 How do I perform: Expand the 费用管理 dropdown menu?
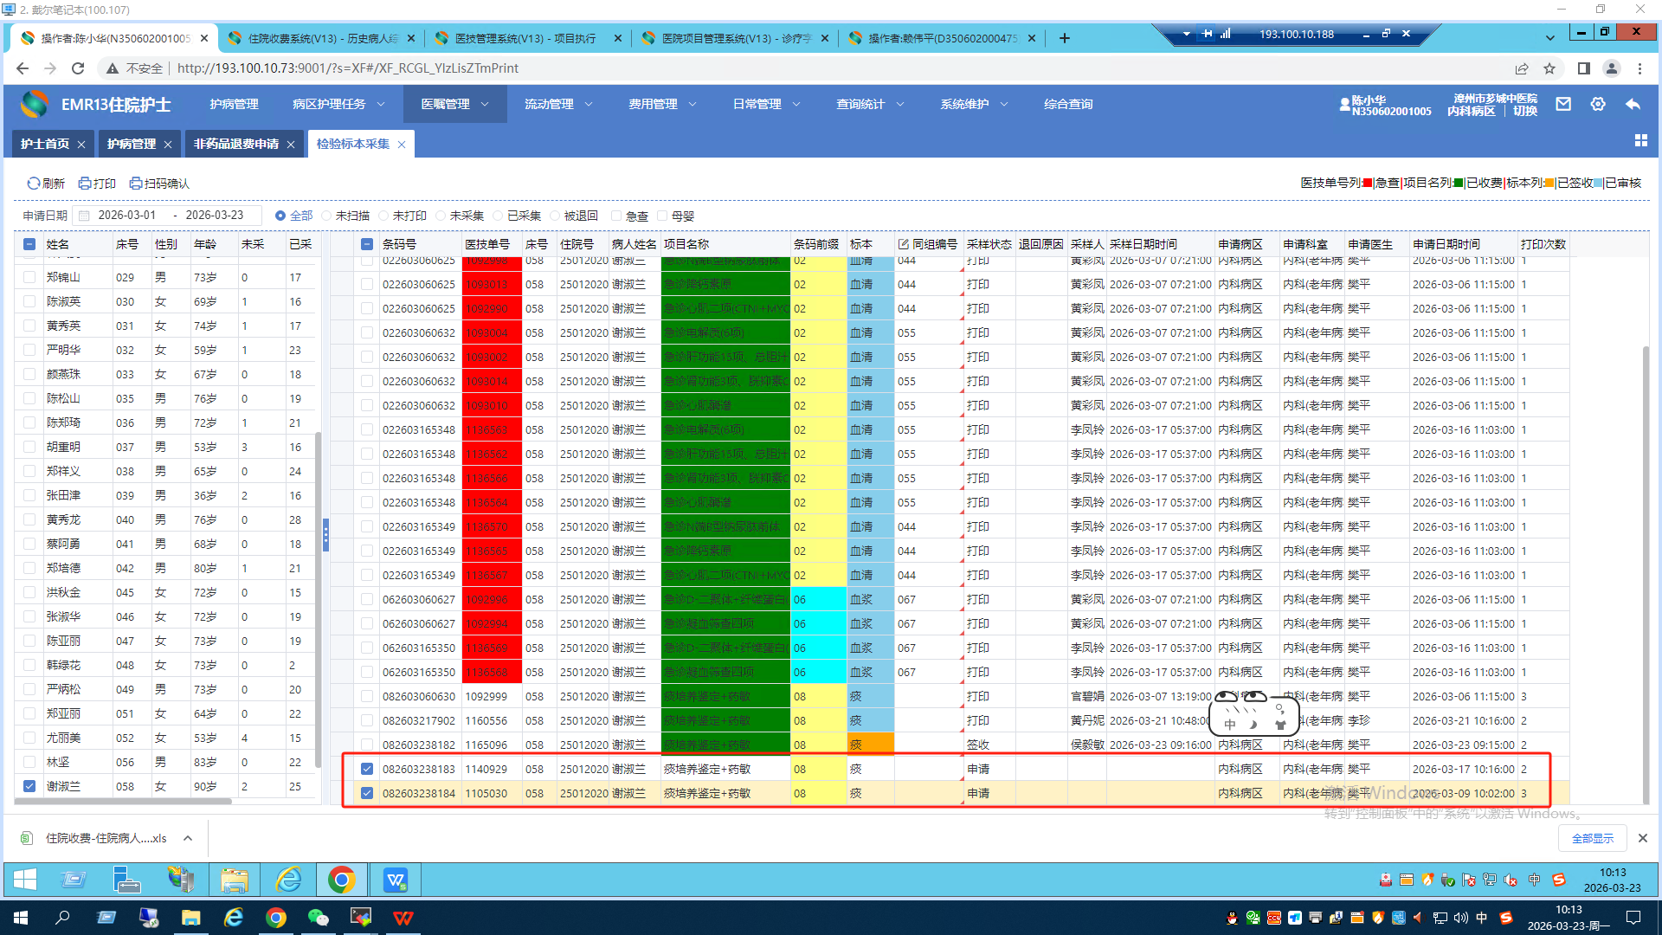662,104
